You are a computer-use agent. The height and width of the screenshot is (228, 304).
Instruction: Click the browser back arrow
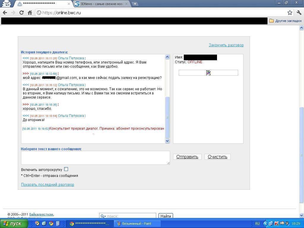[5, 13]
